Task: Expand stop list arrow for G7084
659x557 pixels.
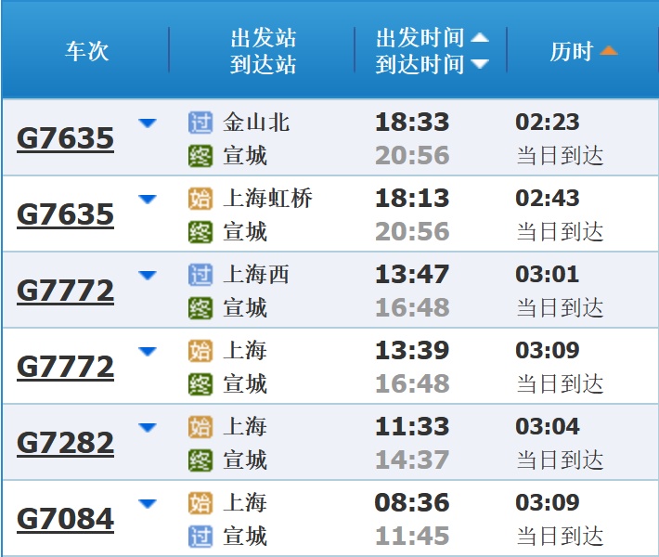Action: point(147,503)
